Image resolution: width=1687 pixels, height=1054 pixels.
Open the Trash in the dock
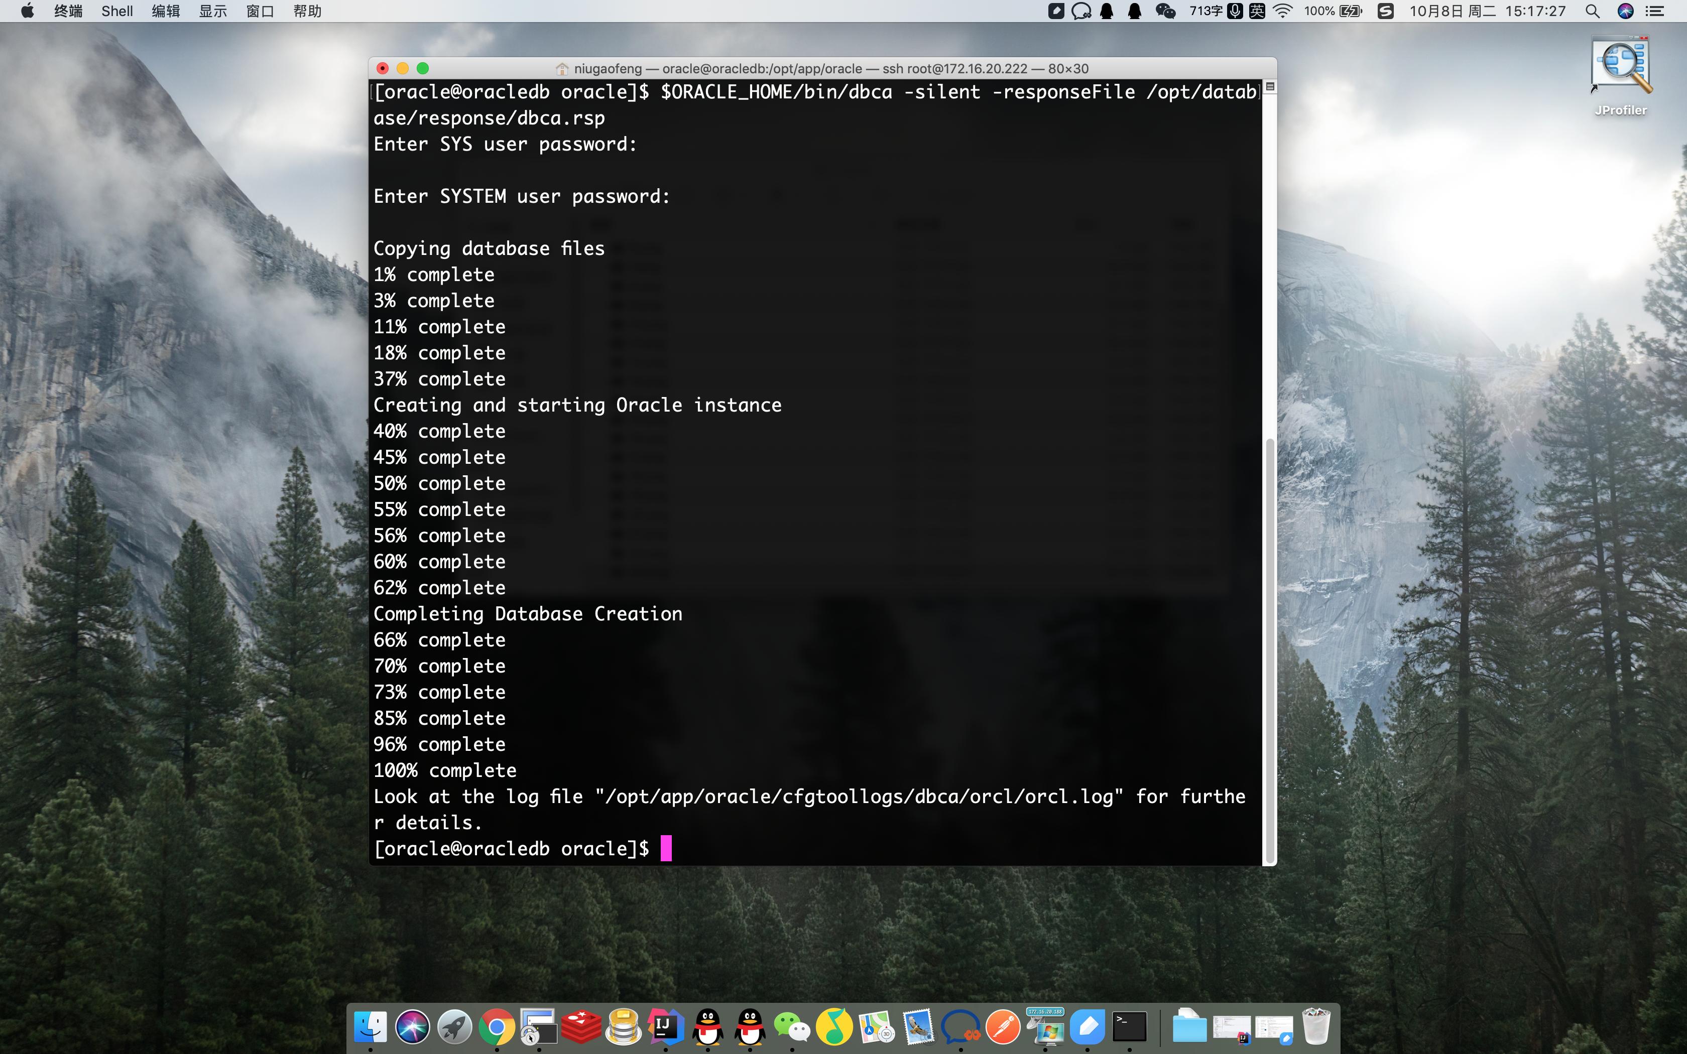click(1316, 1027)
